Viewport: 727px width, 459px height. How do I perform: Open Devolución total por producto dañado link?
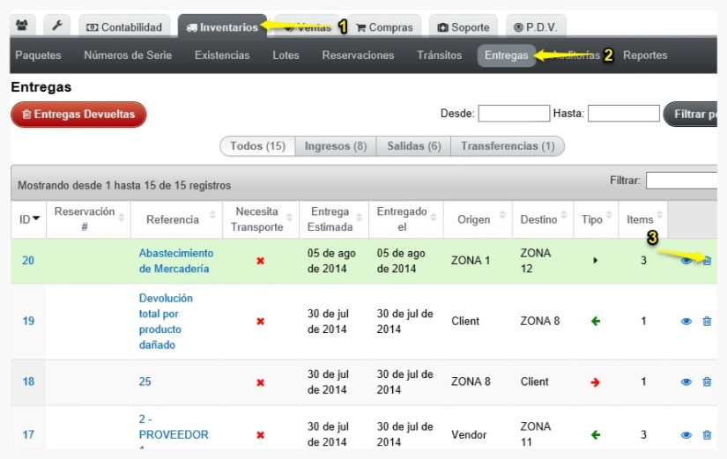(x=166, y=322)
